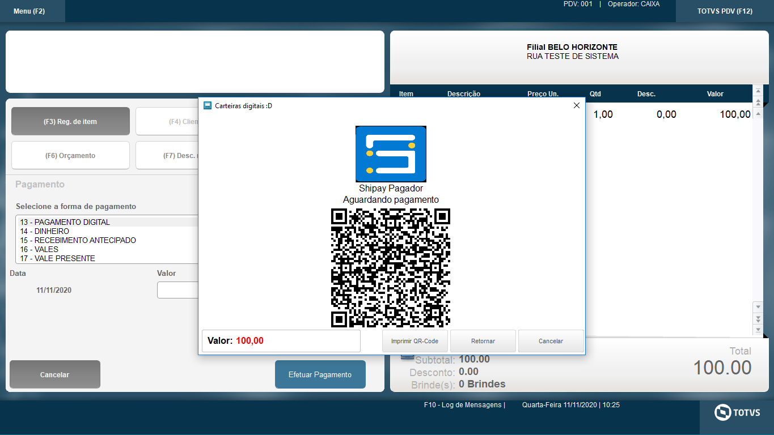
Task: Click the Desc. column header in item table
Action: click(x=646, y=94)
